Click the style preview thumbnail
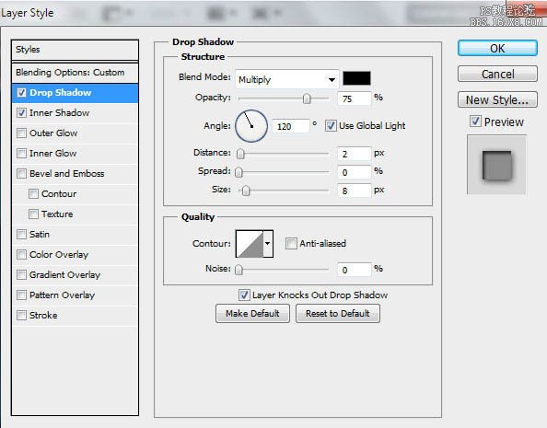The width and height of the screenshot is (547, 428). pyautogui.click(x=496, y=165)
